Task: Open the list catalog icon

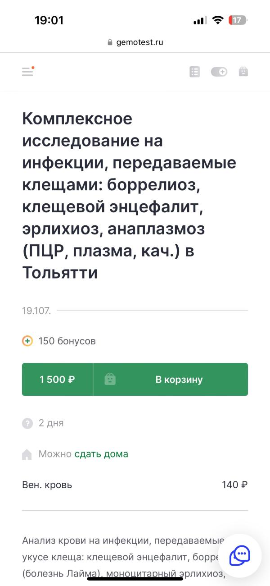Action: click(194, 72)
